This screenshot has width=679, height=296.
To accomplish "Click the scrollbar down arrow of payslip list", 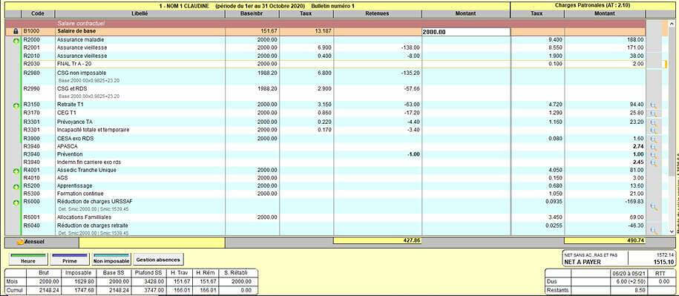I will pos(672,231).
